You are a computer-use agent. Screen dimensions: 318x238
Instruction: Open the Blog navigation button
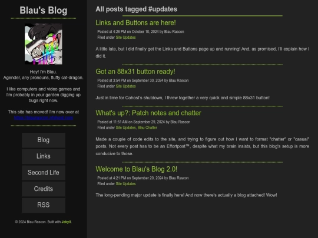pyautogui.click(x=44, y=140)
